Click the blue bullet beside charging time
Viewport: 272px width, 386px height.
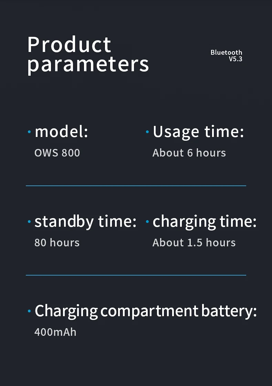click(147, 222)
